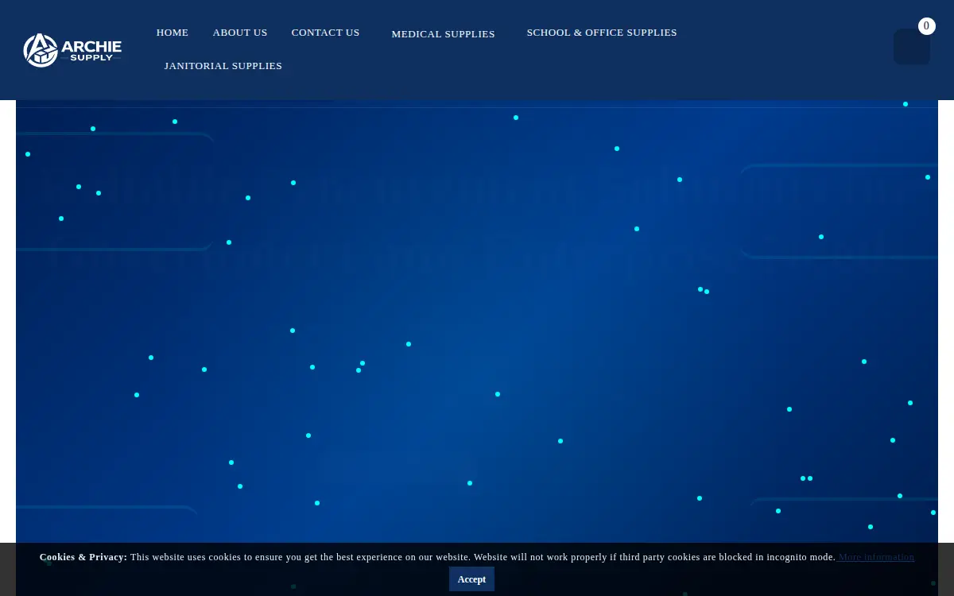Screen dimensions: 954x596
Task: Click the cart item count badge
Action: coord(926,26)
